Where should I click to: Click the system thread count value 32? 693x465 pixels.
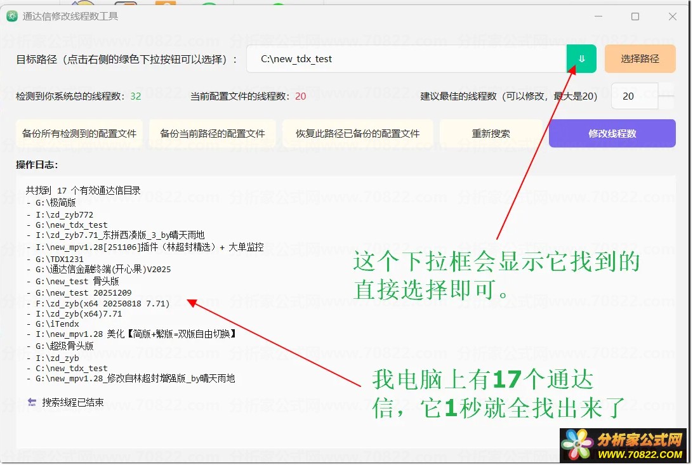pos(136,96)
